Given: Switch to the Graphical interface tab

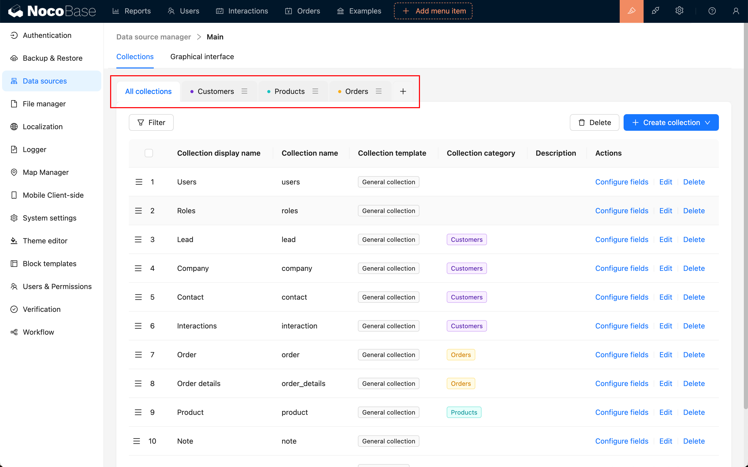Looking at the screenshot, I should [x=202, y=57].
